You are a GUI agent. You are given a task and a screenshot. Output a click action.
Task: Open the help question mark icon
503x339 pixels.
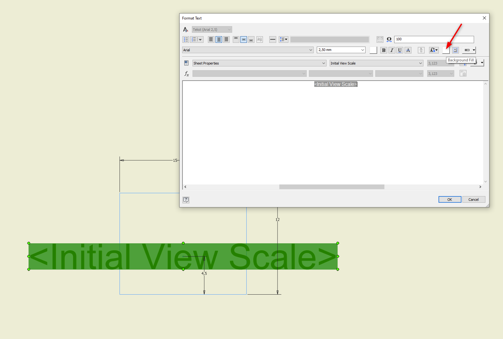coord(186,200)
